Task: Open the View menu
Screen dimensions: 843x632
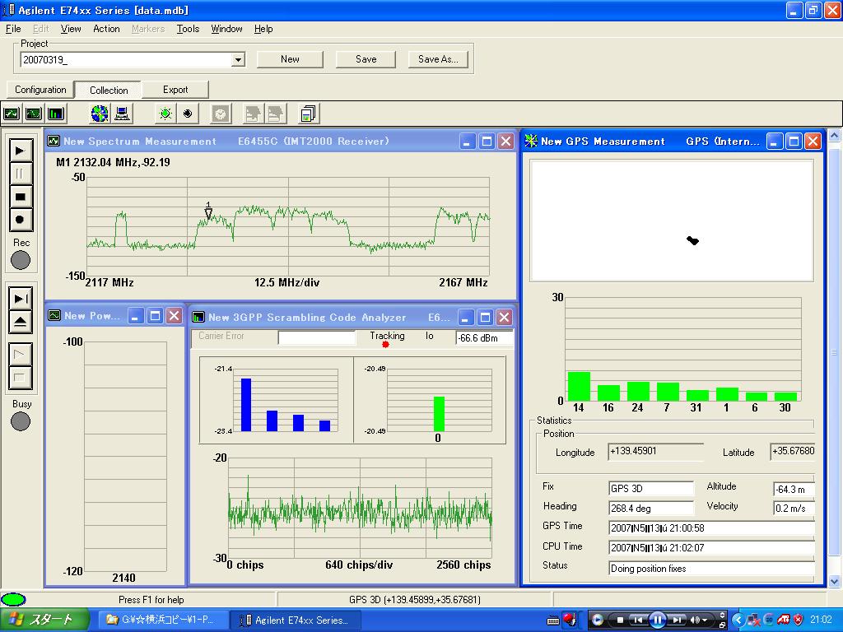Action: coord(71,29)
